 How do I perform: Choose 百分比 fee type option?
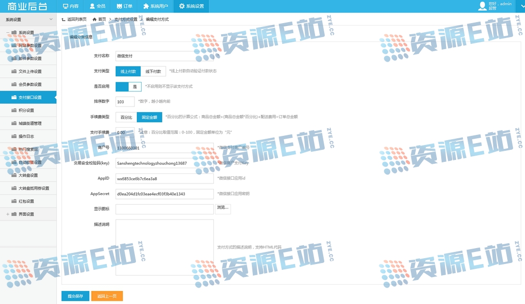tap(126, 117)
